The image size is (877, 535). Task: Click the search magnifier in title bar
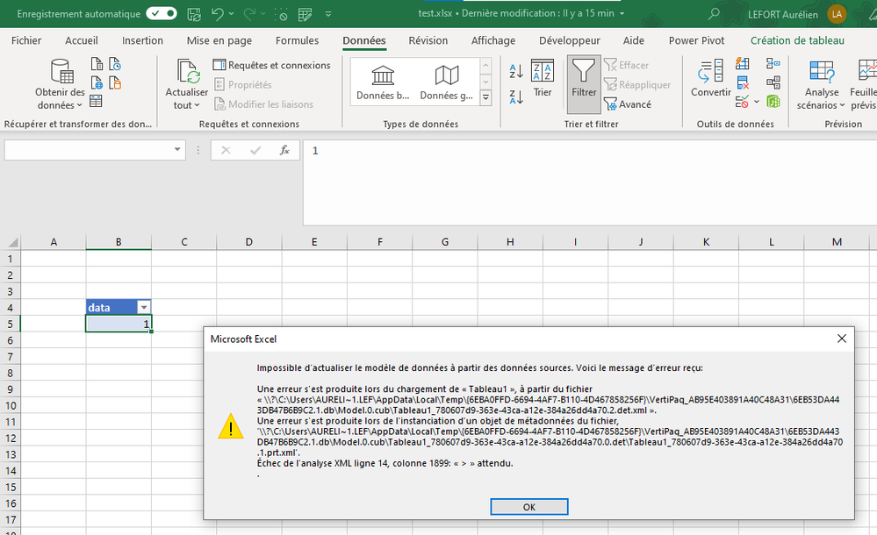[x=715, y=14]
